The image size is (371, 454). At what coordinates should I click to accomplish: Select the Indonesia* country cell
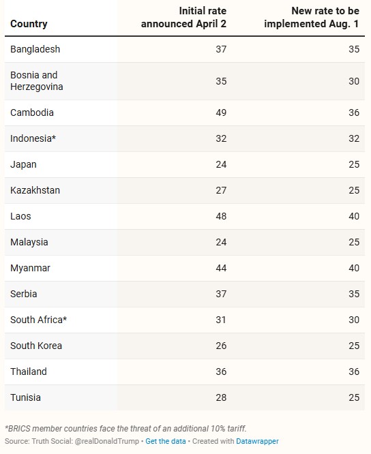[33, 138]
